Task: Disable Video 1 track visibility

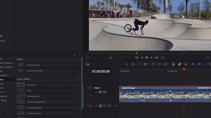Action: [105, 92]
